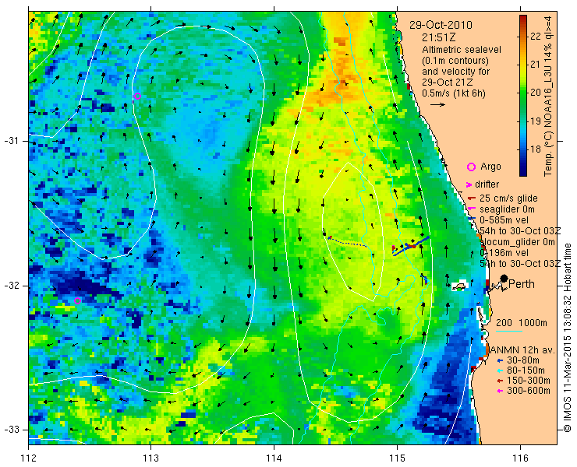Viewport: 577px width, 467px height.
Task: Click the magenta 300-600m ANMN arrow symbol
Action: (x=500, y=392)
